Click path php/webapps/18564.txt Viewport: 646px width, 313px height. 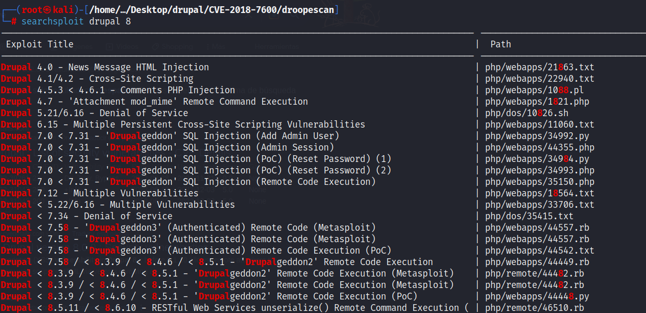(x=540, y=193)
